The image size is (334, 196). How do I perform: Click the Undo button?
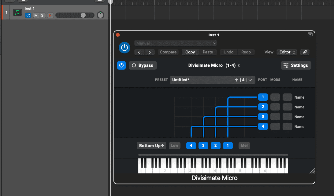point(228,52)
